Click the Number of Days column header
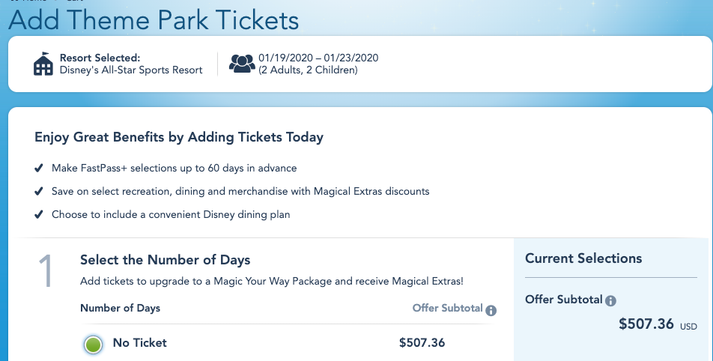This screenshot has height=361, width=713. (120, 308)
